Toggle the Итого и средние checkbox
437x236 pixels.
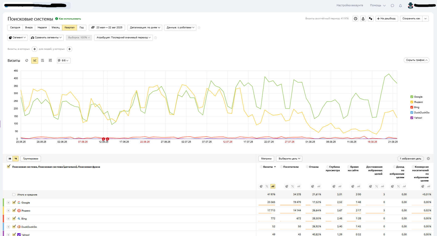coord(14,195)
